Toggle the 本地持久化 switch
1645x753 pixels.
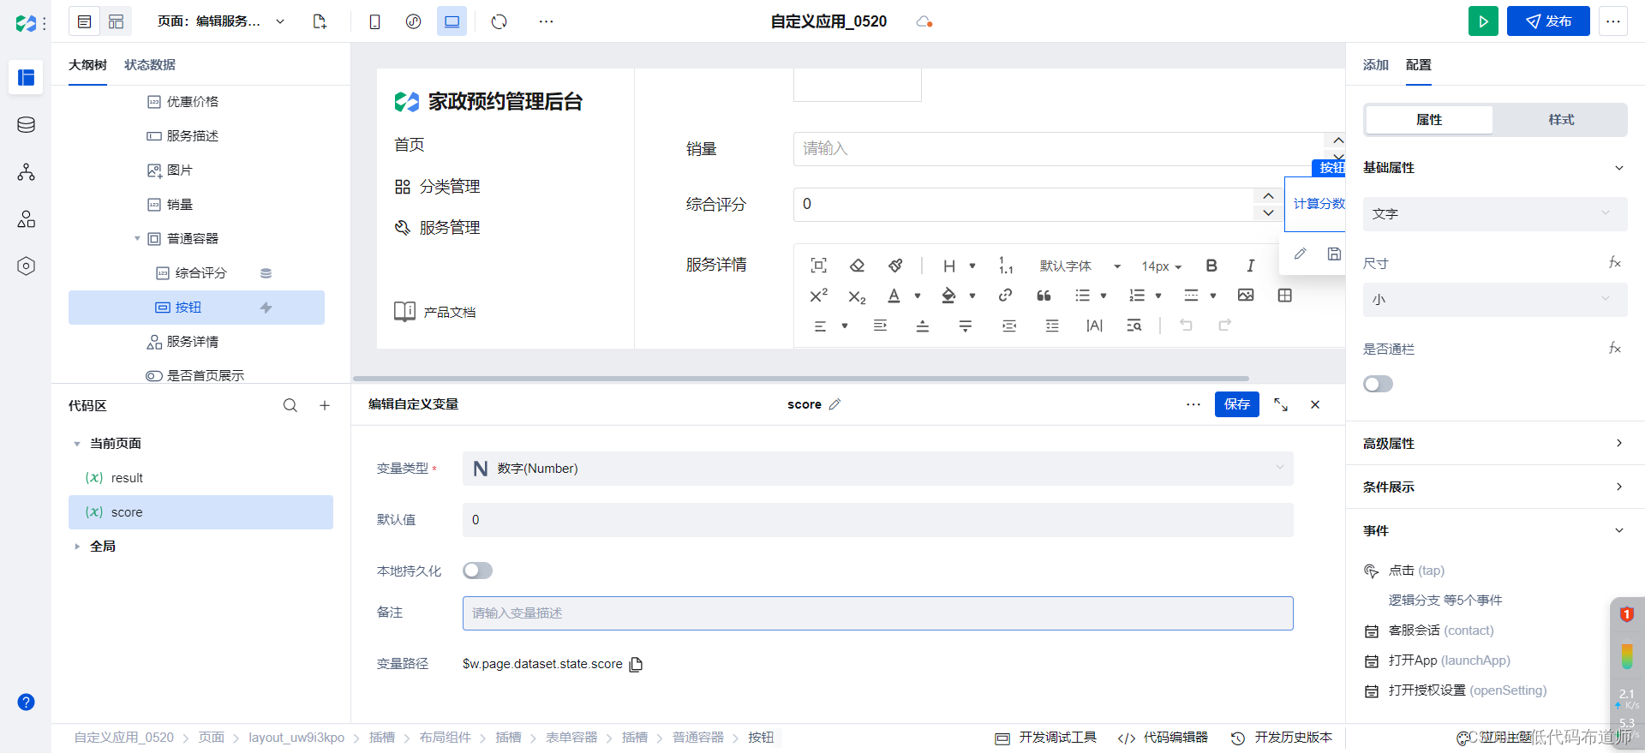[477, 571]
